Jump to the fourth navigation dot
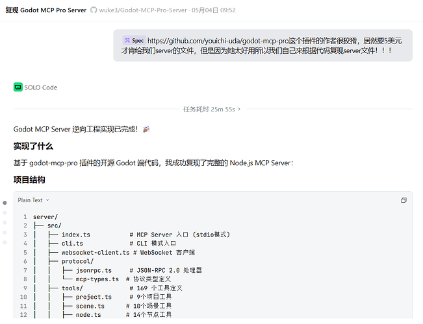The width and height of the screenshot is (423, 324). (5, 233)
